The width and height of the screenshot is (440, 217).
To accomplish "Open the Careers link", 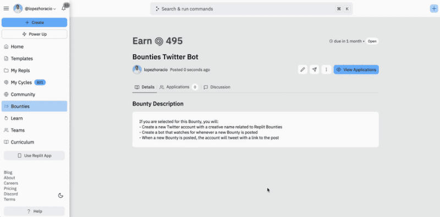I will click(11, 183).
